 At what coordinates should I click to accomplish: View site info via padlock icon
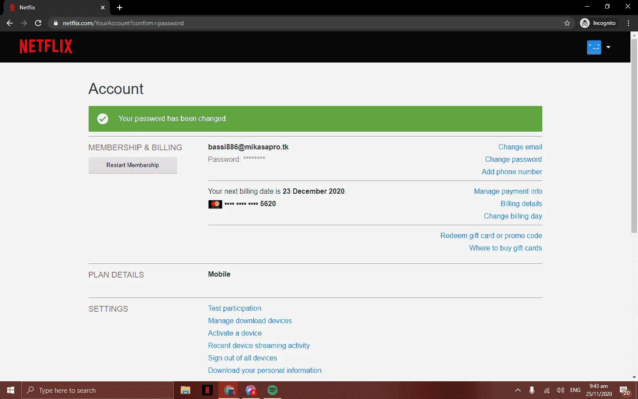55,23
